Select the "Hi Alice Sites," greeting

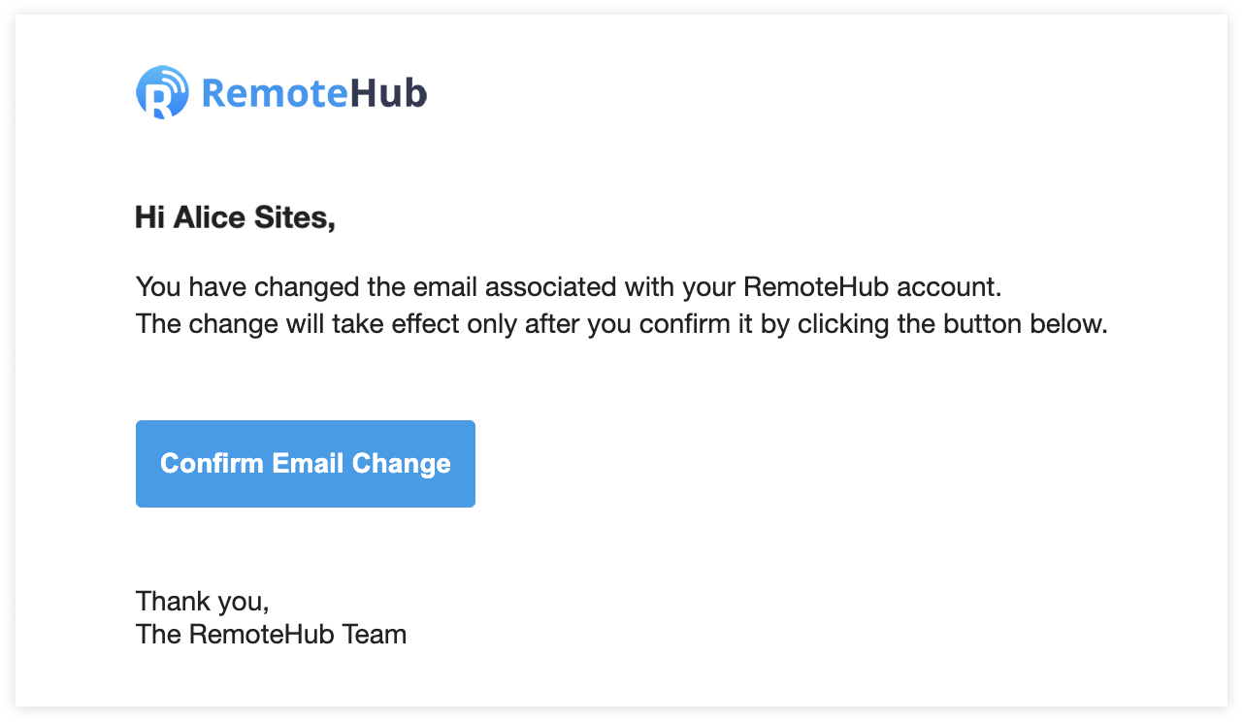click(x=236, y=218)
